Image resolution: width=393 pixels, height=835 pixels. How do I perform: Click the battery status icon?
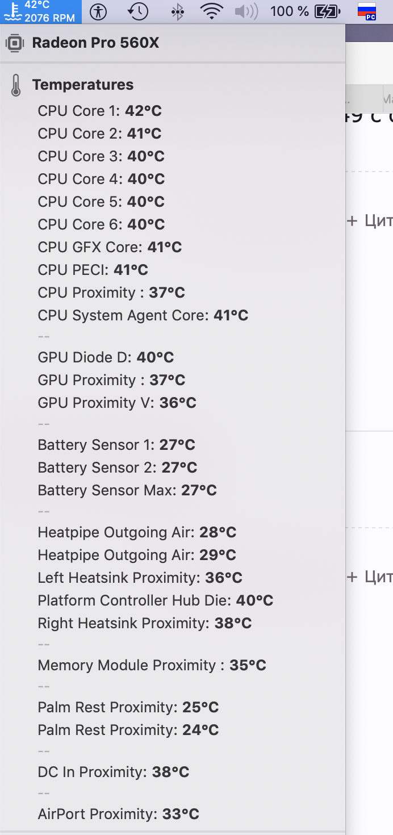point(328,11)
